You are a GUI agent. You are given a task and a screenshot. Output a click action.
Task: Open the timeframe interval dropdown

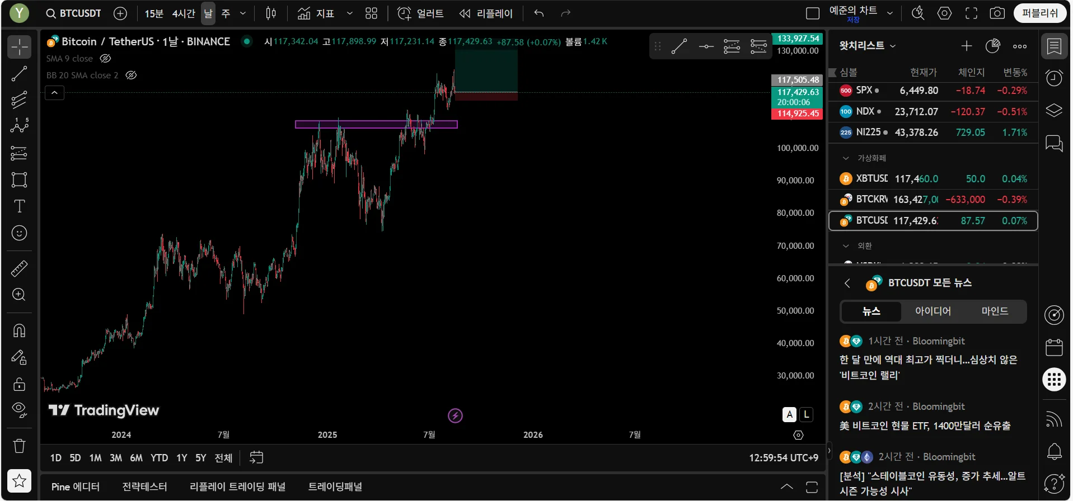click(x=243, y=13)
